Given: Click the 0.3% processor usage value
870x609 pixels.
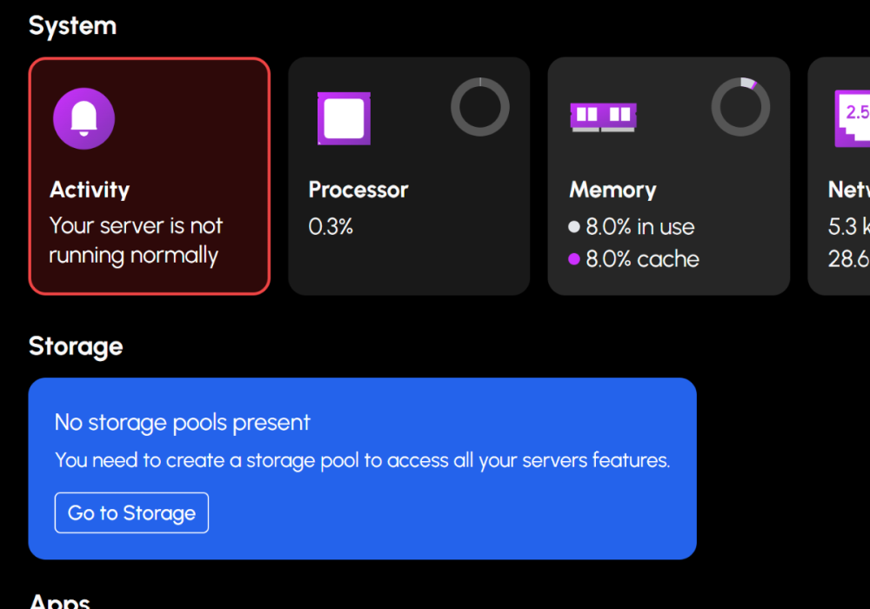Looking at the screenshot, I should pos(331,227).
